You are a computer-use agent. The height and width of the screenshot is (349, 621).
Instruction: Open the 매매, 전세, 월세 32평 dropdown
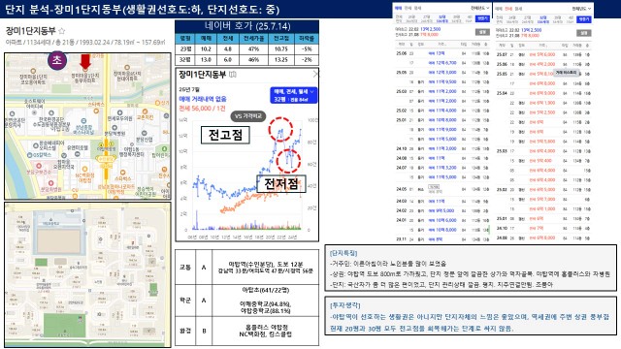[x=294, y=95]
